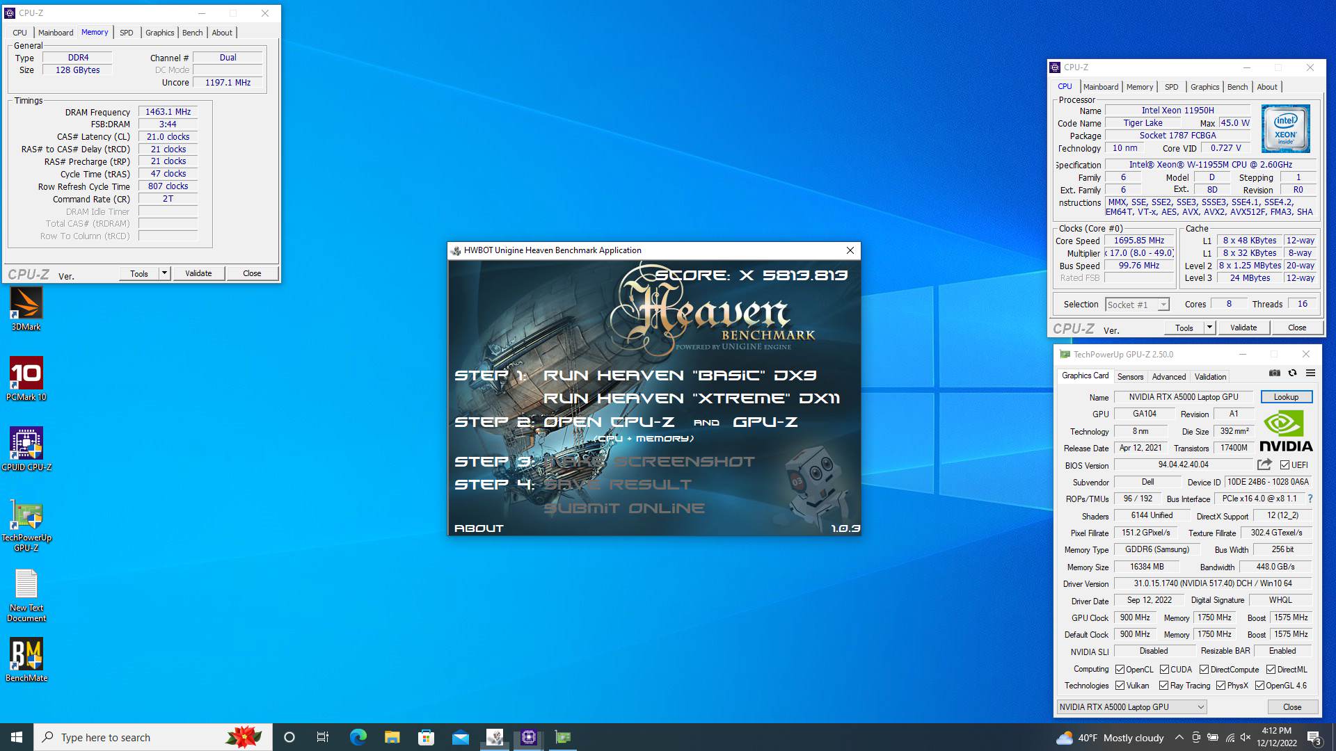The image size is (1336, 751).
Task: Open Mail app from taskbar
Action: (x=460, y=737)
